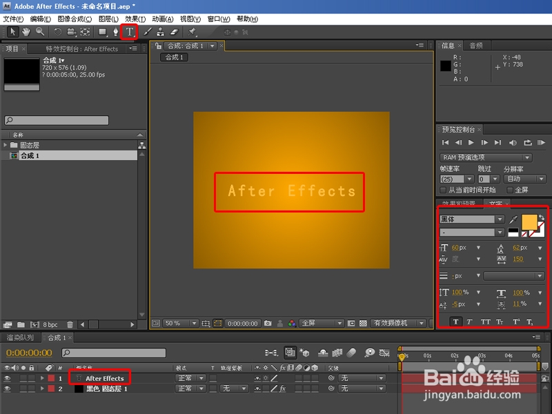Open the 效果 menu

coord(135,19)
